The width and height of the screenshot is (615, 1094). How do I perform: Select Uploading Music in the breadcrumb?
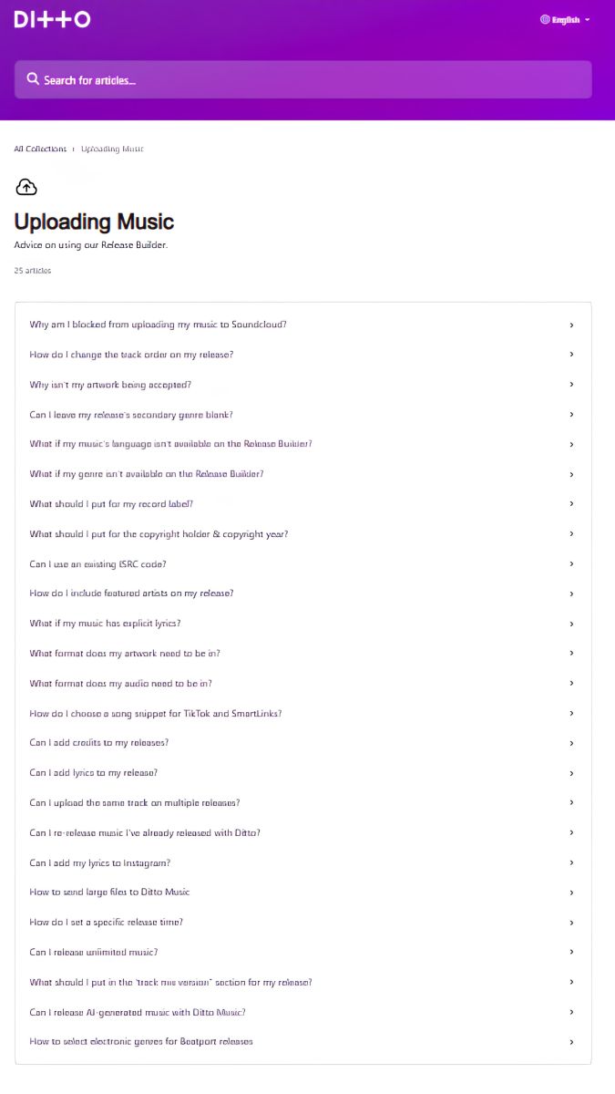111,149
